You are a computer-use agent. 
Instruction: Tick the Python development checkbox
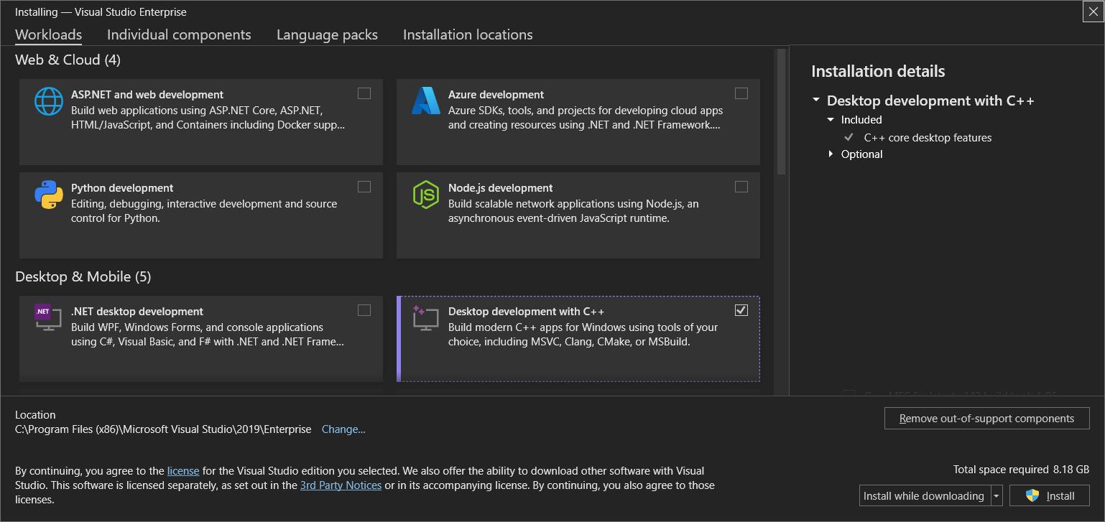(364, 187)
